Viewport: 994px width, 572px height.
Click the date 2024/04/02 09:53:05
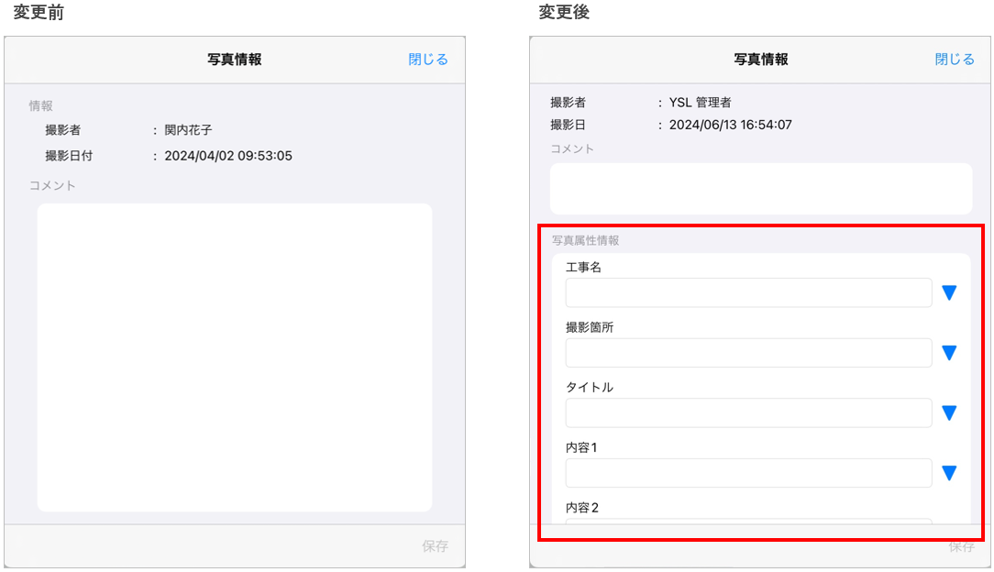(x=228, y=156)
